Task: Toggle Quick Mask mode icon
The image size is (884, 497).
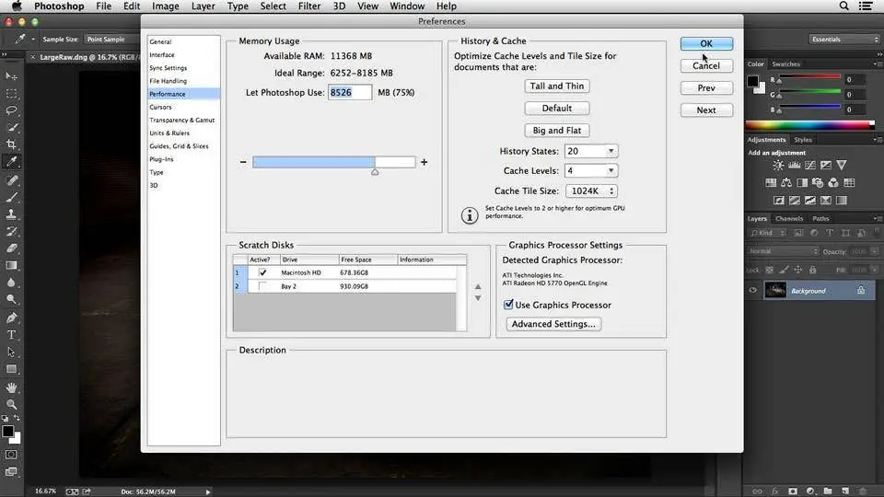Action: coord(11,455)
